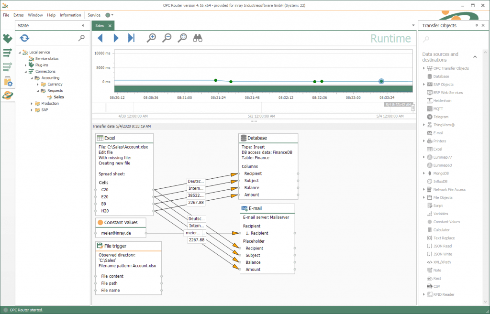This screenshot has height=314, width=490.
Task: Select the Requests folder in tree
Action: pyautogui.click(x=55, y=90)
